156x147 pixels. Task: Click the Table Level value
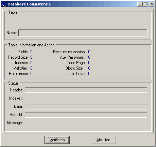(89, 74)
